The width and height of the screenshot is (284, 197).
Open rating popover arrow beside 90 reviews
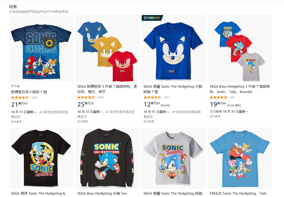229,98
